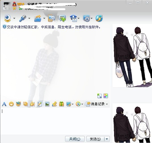Expand police hat icon dropdown arrow
Screen dimensions: 152x143
(x=78, y=18)
